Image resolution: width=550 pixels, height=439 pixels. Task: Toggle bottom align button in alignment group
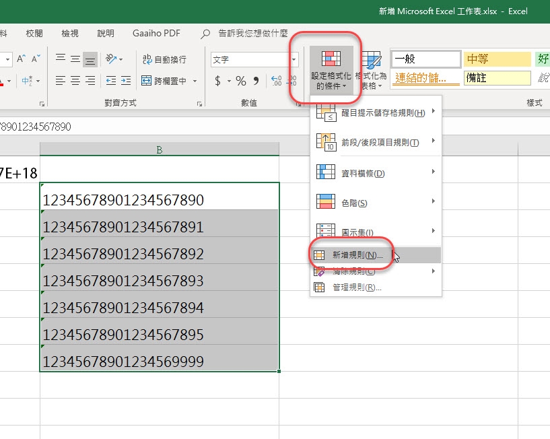(90, 59)
